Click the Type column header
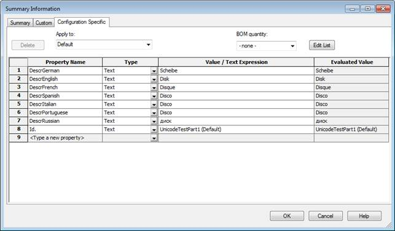Screen dimensions: 395x231 130,62
